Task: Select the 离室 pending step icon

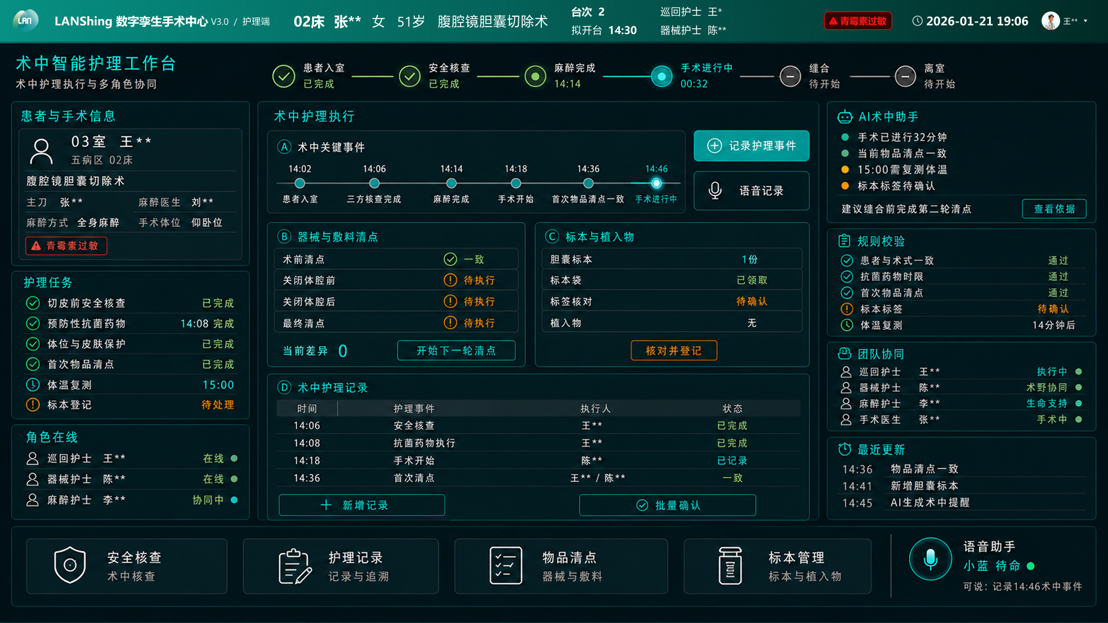Action: 905,76
